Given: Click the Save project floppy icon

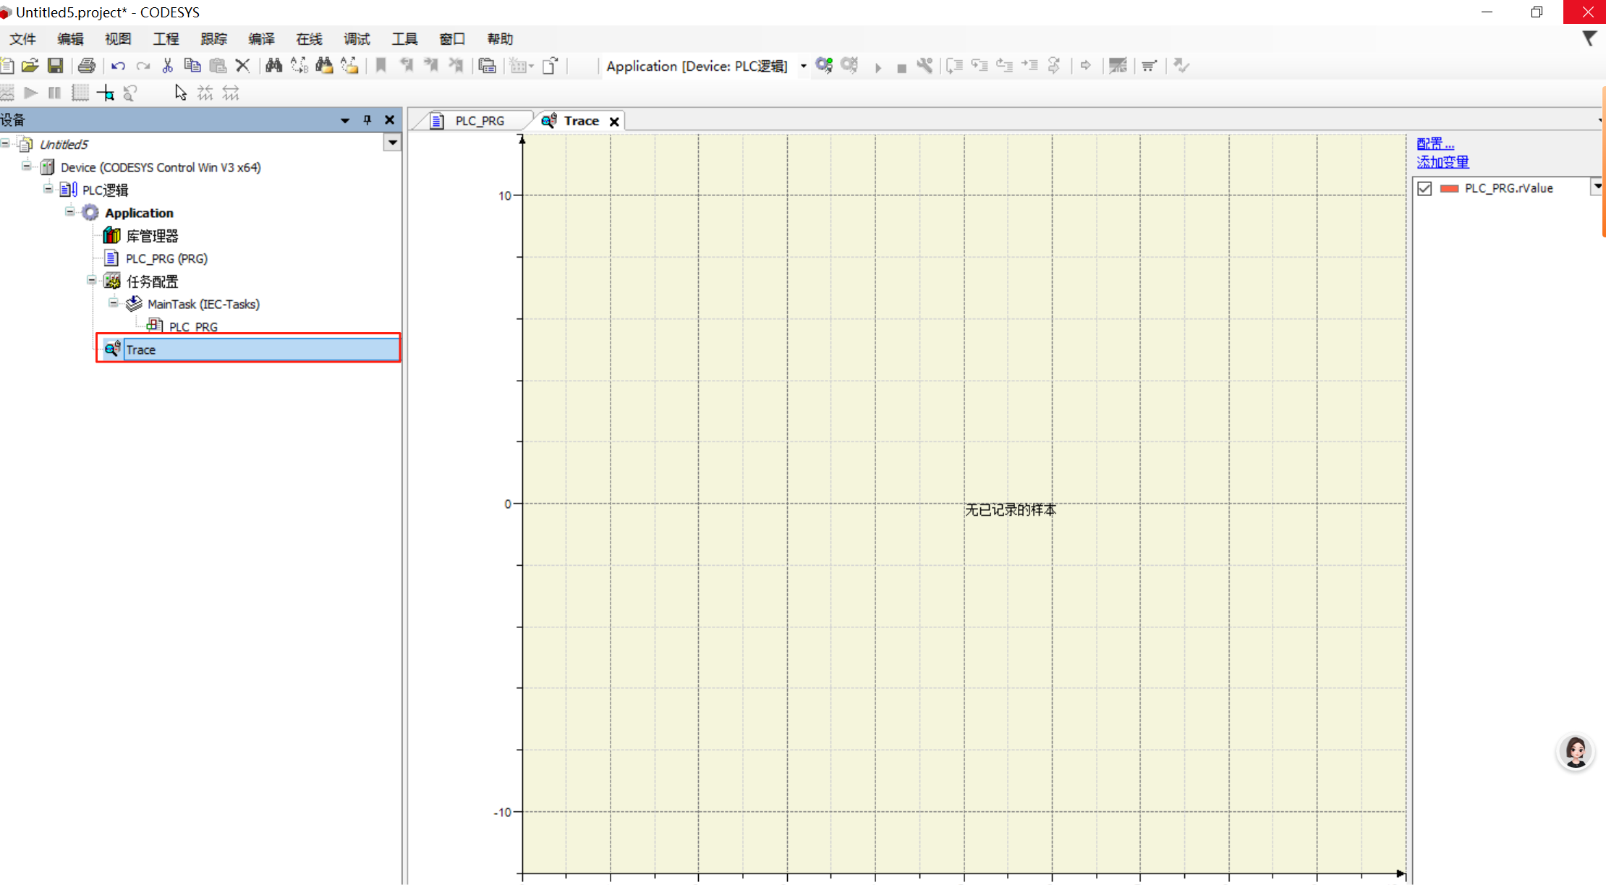Looking at the screenshot, I should click(x=55, y=66).
